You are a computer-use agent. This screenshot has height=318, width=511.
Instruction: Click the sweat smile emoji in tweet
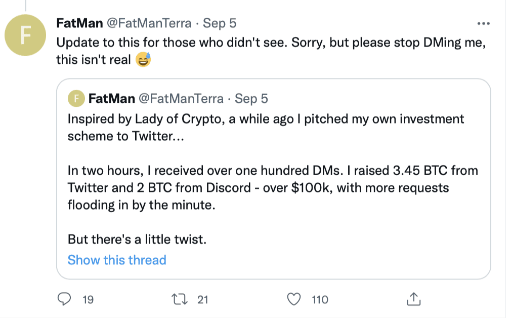(x=143, y=60)
